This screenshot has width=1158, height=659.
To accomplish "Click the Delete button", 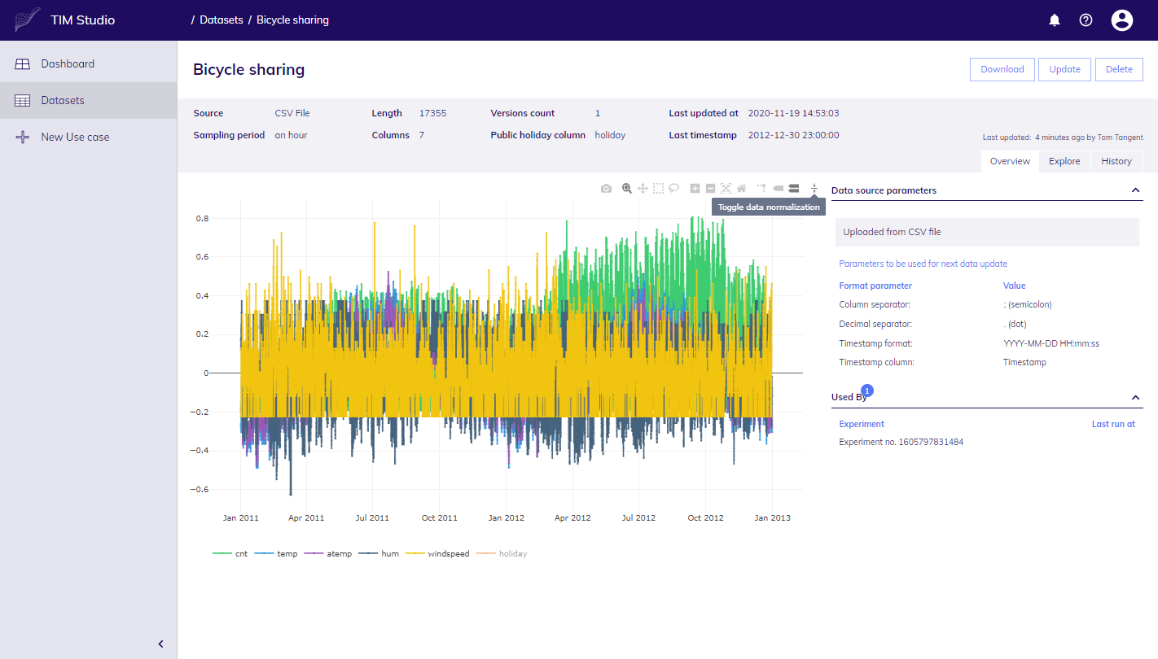I will [x=1119, y=69].
